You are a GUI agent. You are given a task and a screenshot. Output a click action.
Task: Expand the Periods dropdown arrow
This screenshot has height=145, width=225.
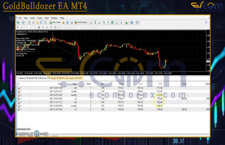[x=134, y=22]
